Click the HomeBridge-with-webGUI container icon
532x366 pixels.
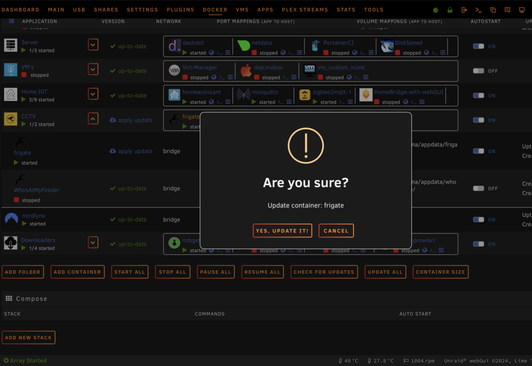(366, 95)
